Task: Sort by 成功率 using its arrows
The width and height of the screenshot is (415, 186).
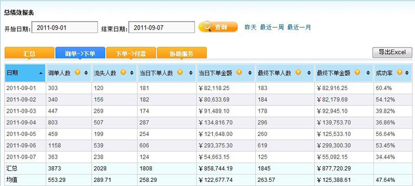Action: coord(407,73)
